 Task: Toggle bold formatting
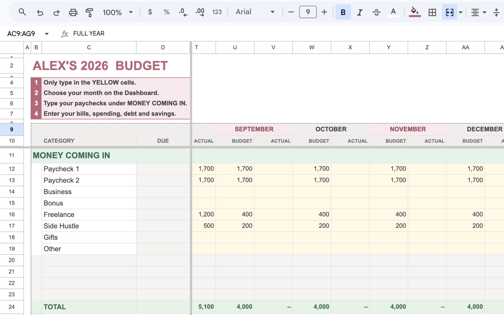[x=343, y=12]
